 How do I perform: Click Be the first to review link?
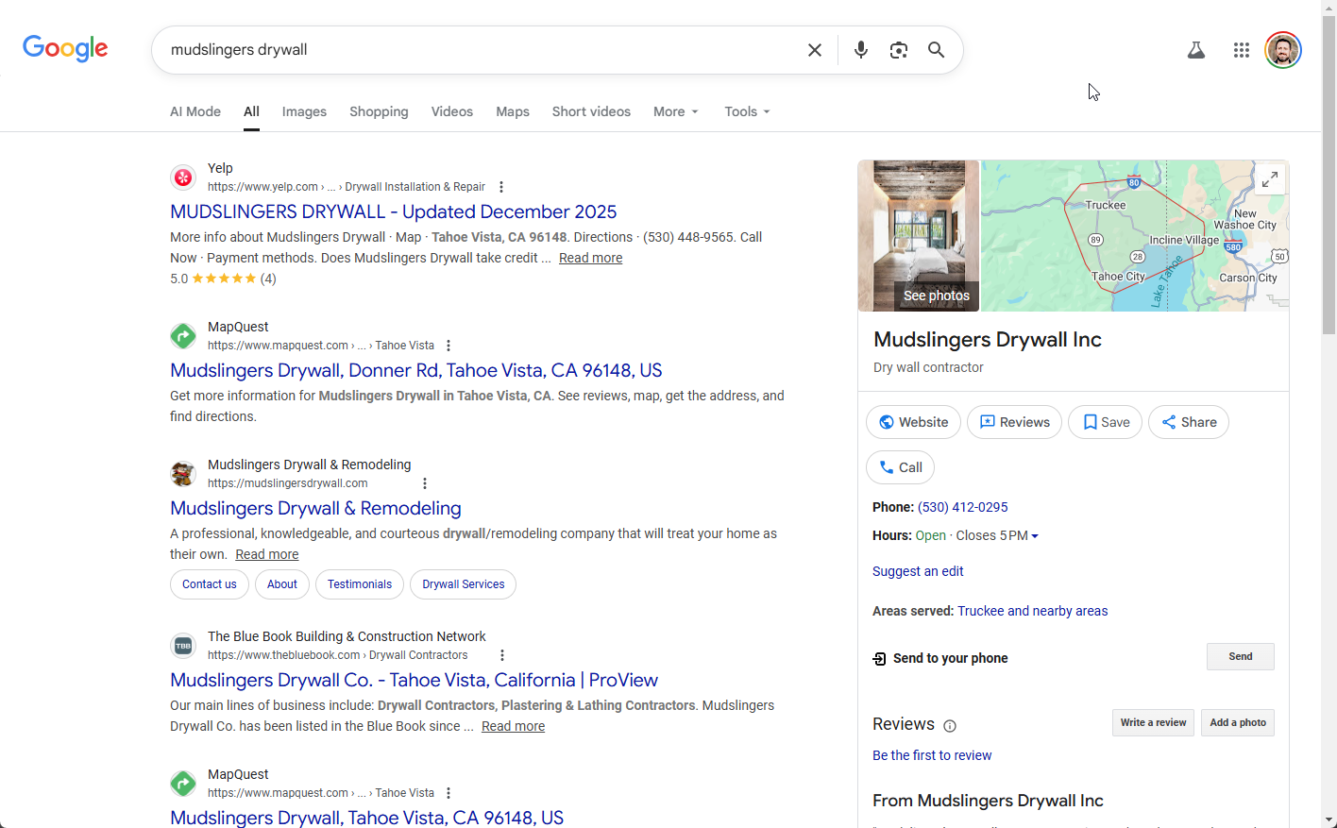pyautogui.click(x=932, y=755)
